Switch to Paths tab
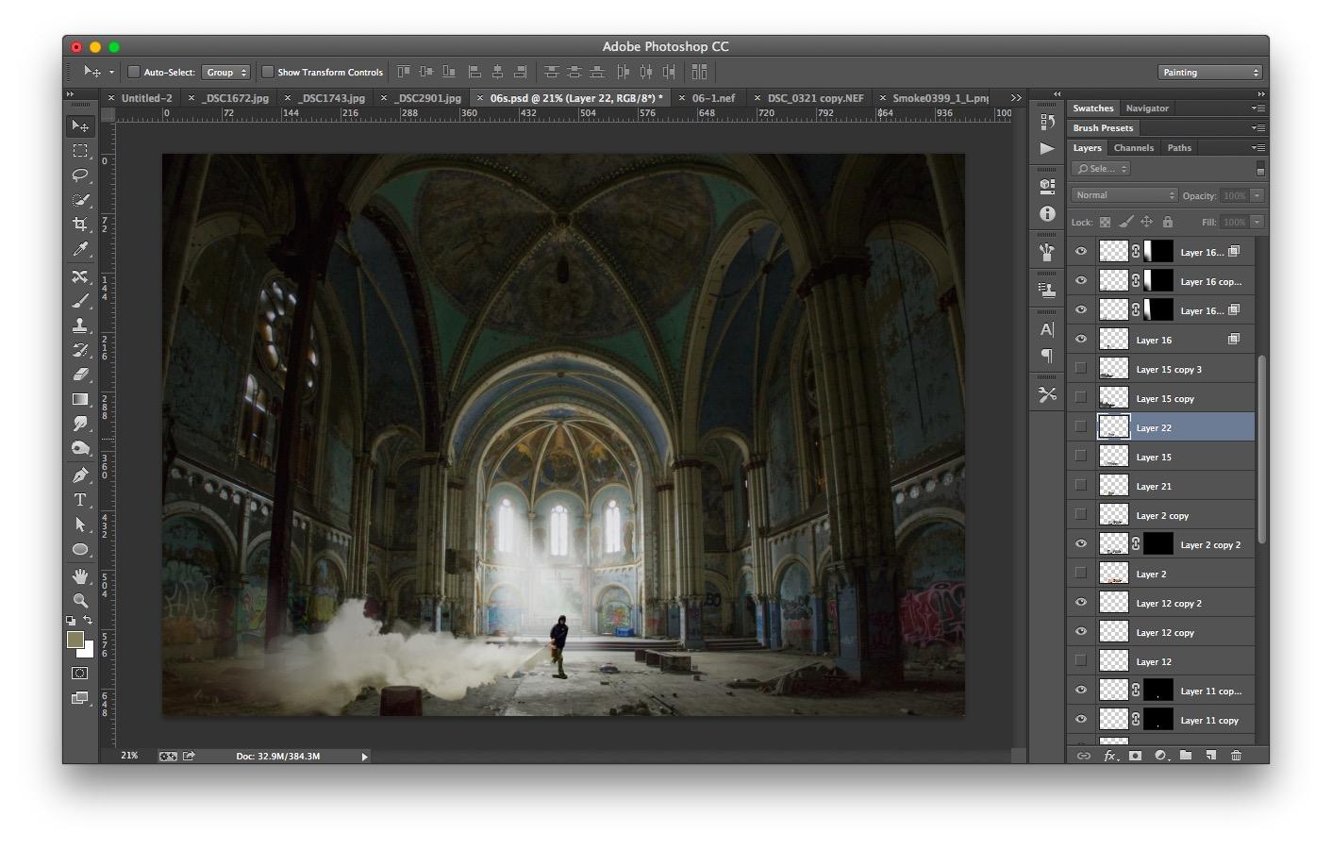The image size is (1332, 849). [1179, 148]
